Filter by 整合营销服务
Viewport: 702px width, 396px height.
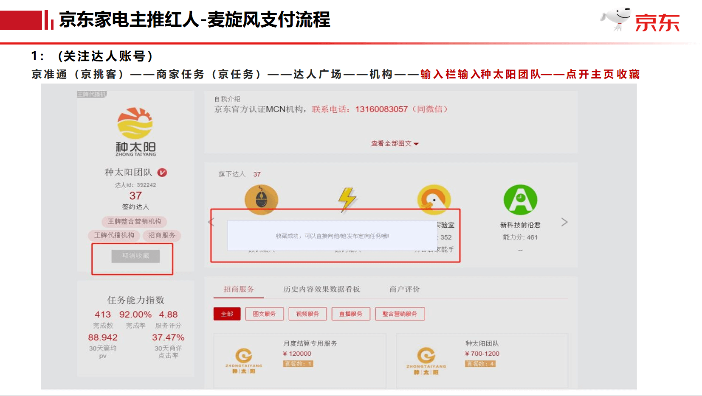400,314
